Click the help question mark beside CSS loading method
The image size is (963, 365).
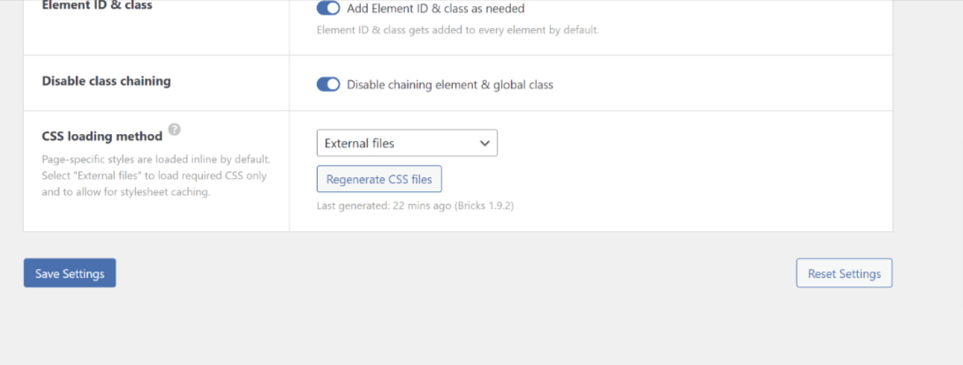click(x=175, y=130)
